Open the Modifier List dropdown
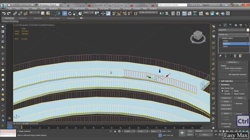The height and width of the screenshot is (140, 250). tap(234, 35)
